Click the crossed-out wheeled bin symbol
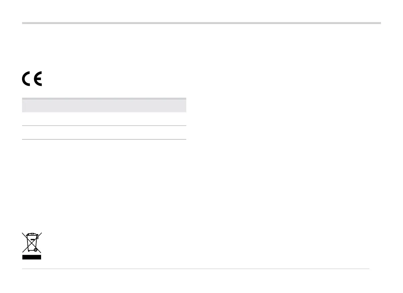 32,243
